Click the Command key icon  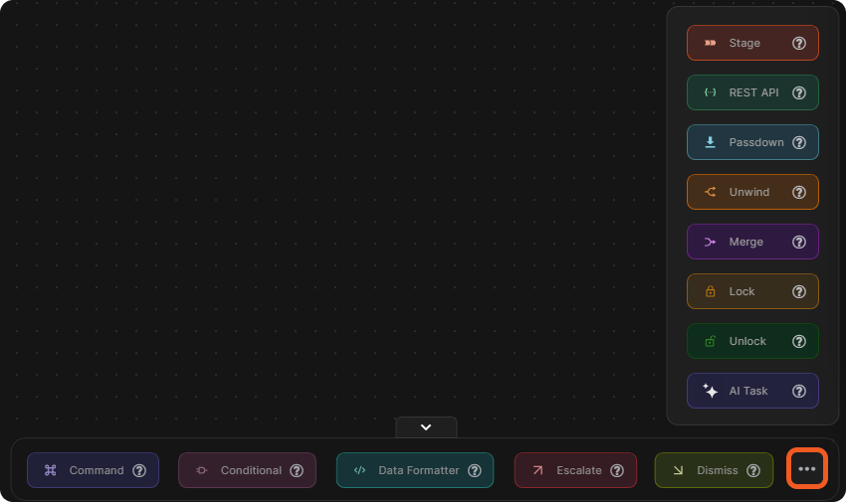click(50, 470)
